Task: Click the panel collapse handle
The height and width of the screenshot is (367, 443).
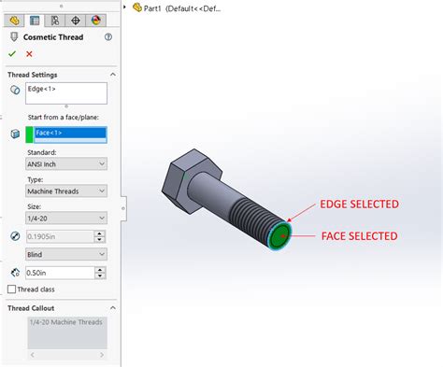Action: click(x=123, y=208)
